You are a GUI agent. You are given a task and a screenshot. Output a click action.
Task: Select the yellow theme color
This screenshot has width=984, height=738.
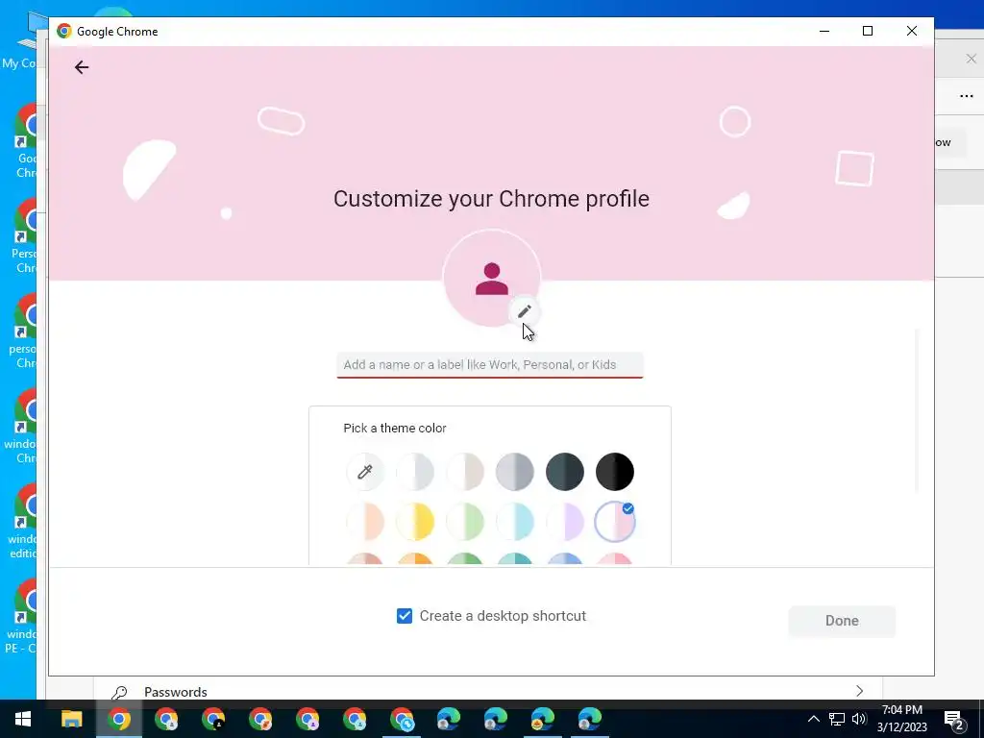pos(415,522)
